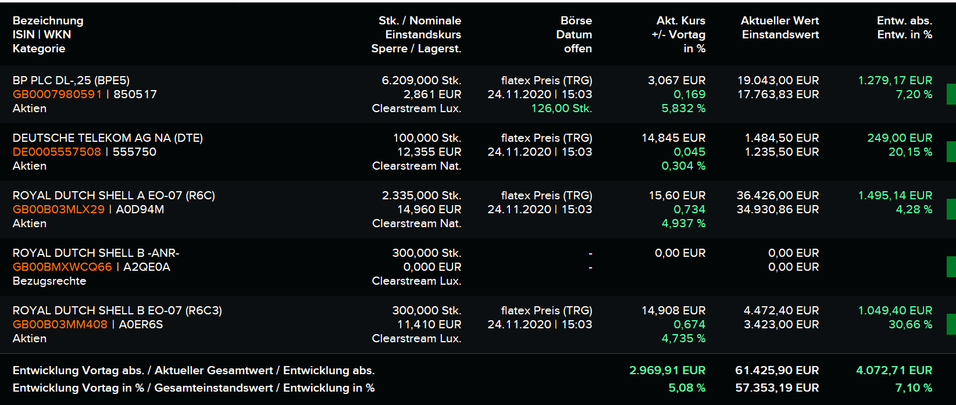Sort by the Börse column header
Viewport: 956px width, 405px height.
tap(576, 20)
